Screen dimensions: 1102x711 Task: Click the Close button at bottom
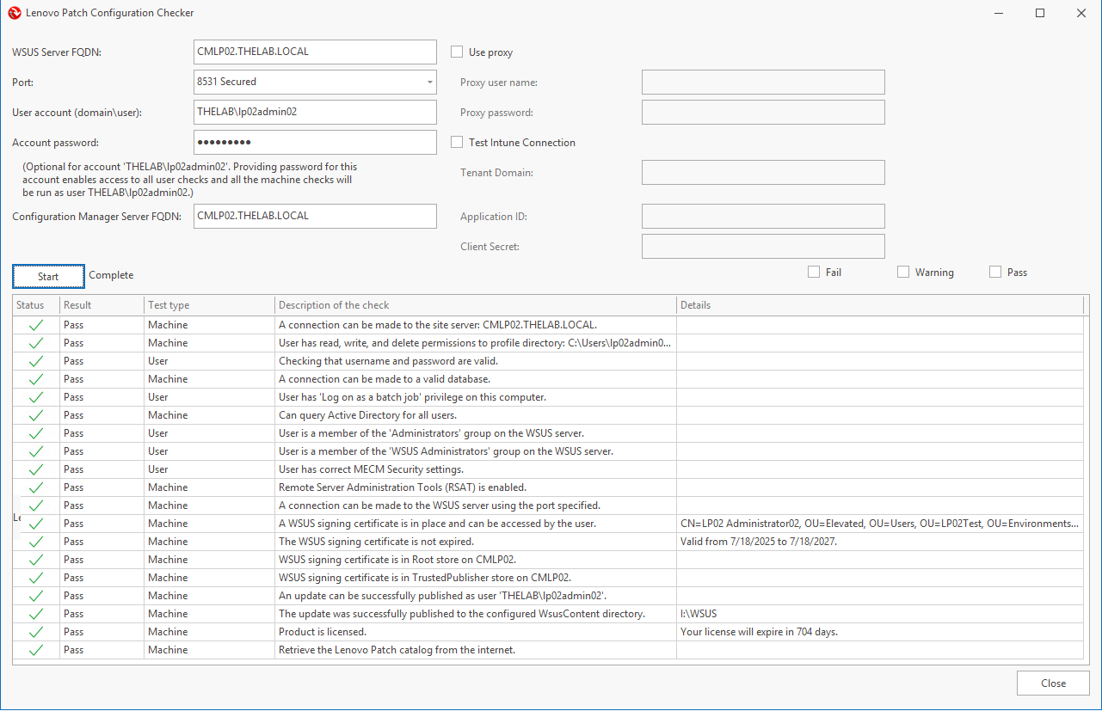(x=1053, y=683)
